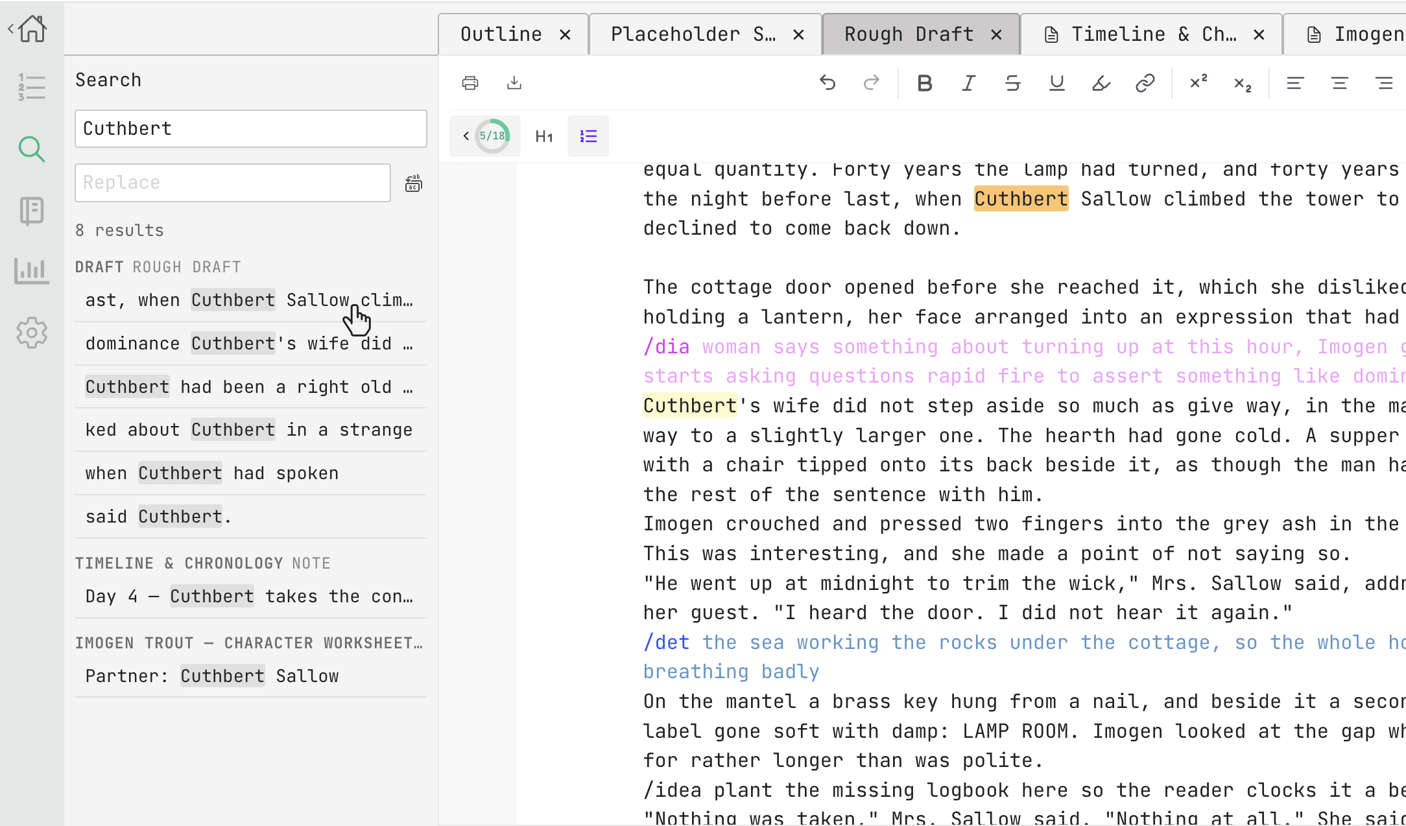The height and width of the screenshot is (826, 1406).
Task: Toggle the numbered list view button
Action: (x=588, y=136)
